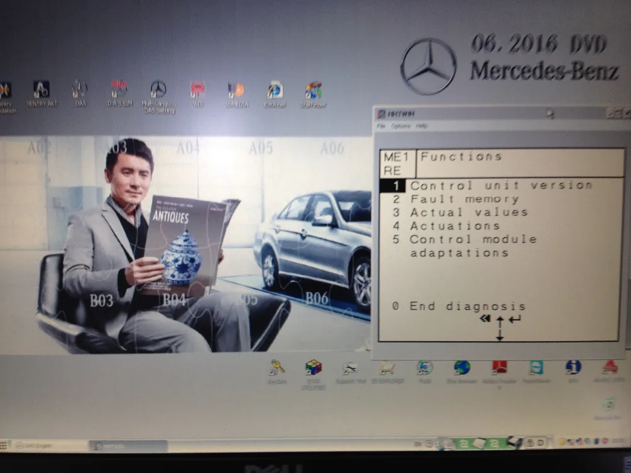Select 5 Control module adaptations

[x=465, y=246]
